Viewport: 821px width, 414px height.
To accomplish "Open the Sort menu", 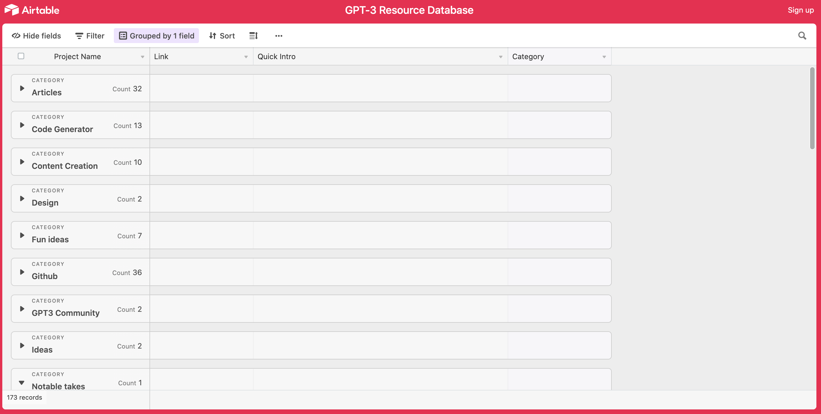I will tap(222, 36).
